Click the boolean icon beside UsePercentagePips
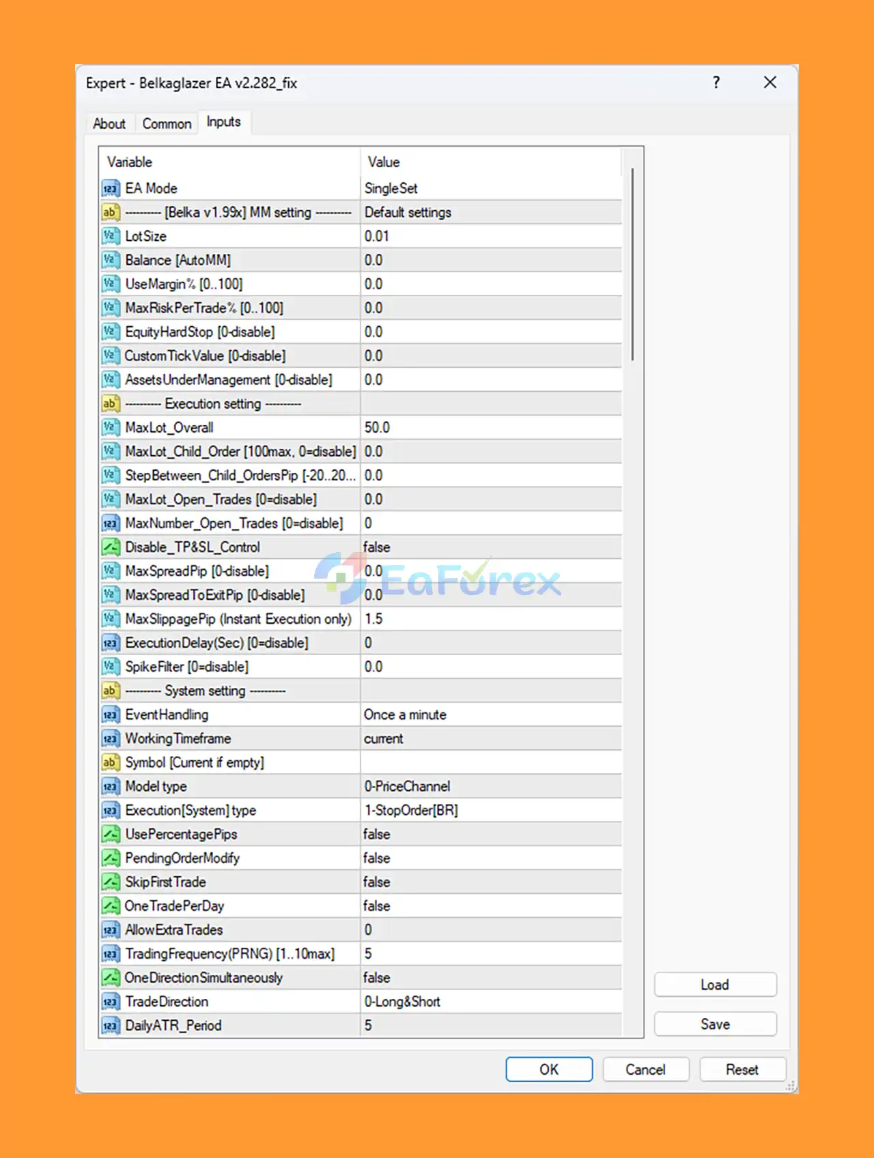This screenshot has height=1158, width=874. [x=111, y=834]
